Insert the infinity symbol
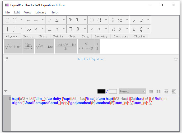Viewport: 182px width, 133px height. [29, 29]
